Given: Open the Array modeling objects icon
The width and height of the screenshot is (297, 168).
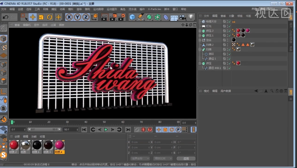Looking at the screenshot, I should click(157, 17).
